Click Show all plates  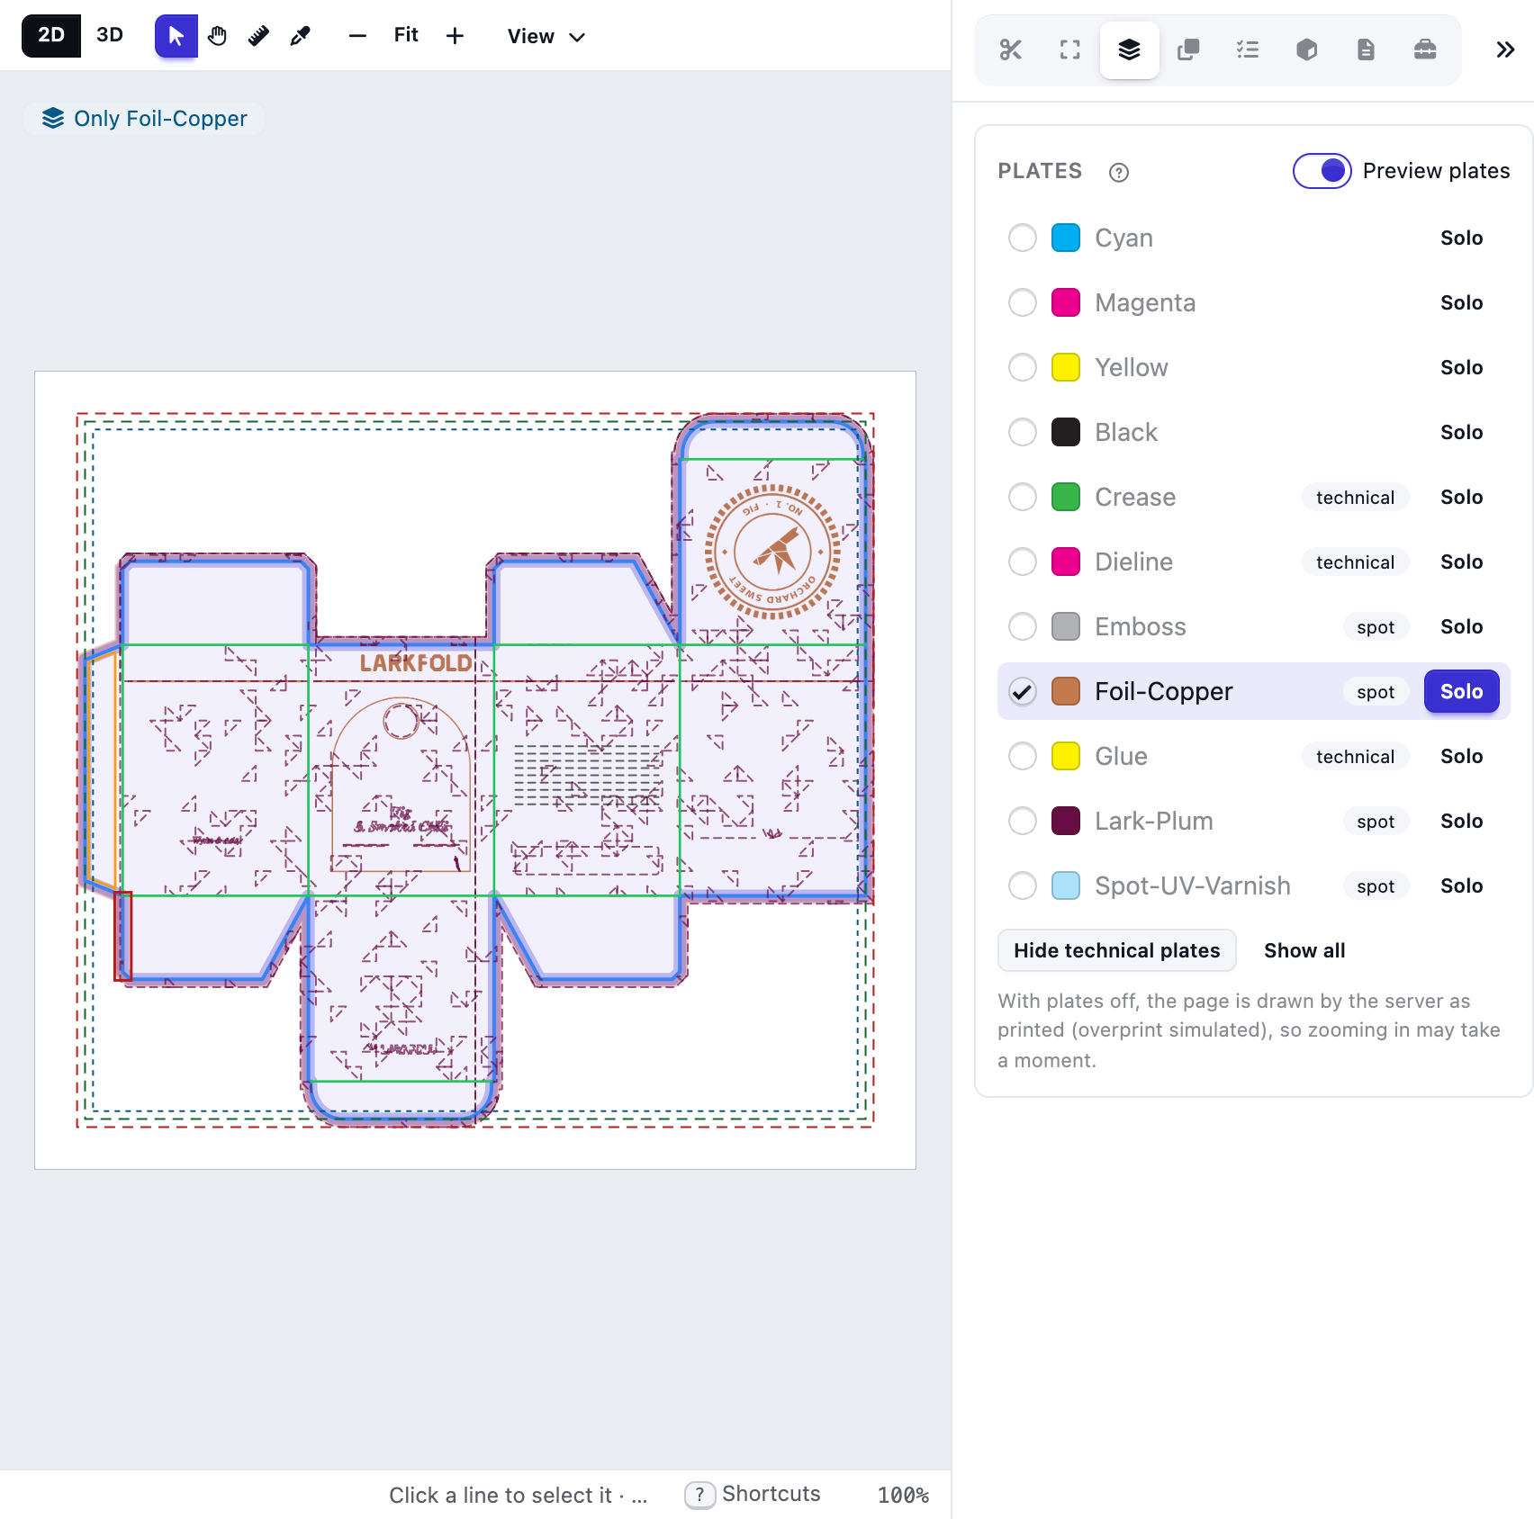[1304, 950]
